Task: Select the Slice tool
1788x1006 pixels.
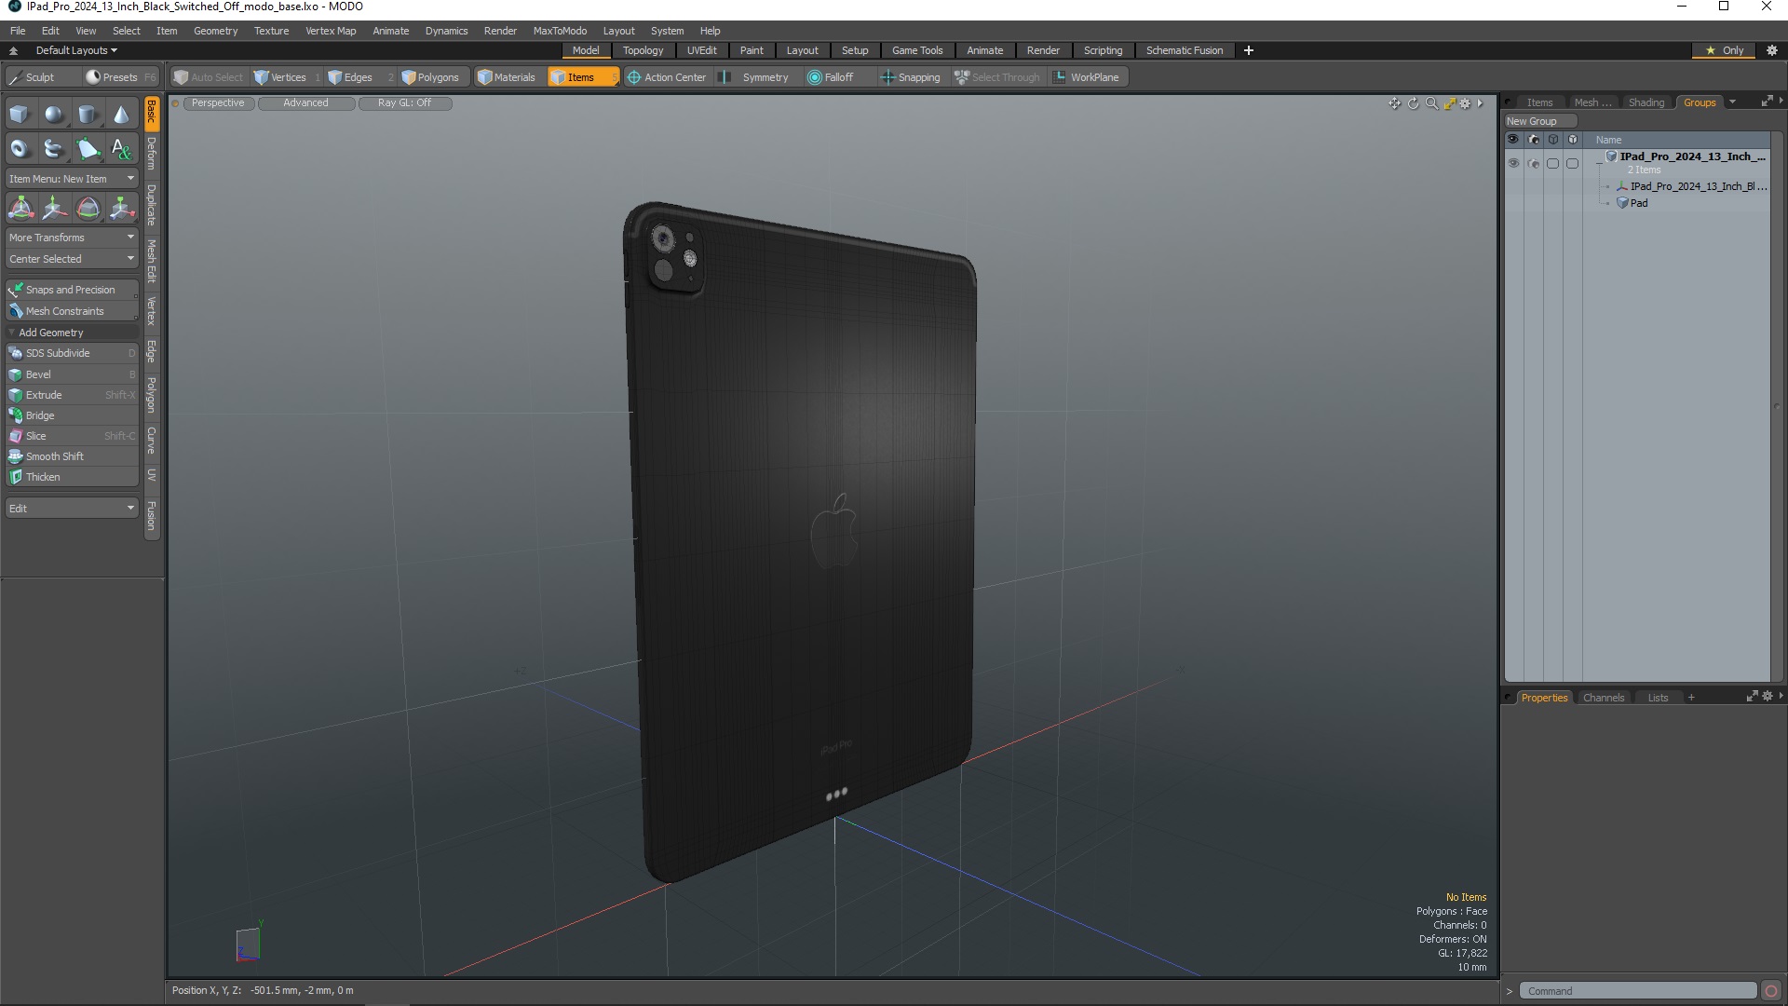Action: [72, 436]
